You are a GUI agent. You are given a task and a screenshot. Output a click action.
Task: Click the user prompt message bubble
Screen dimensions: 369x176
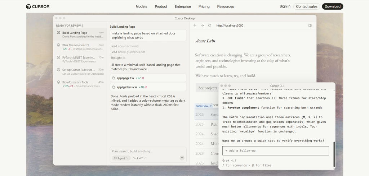[148, 36]
